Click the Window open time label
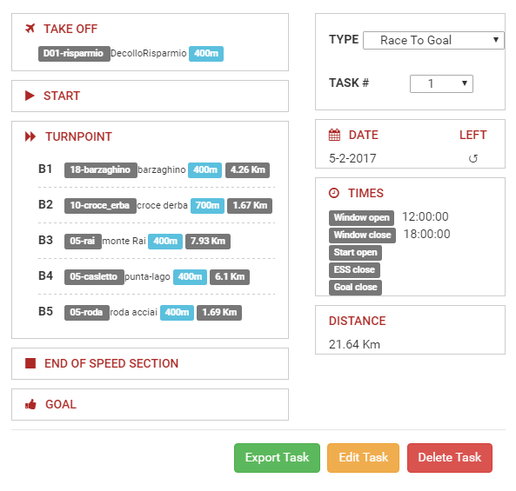 click(361, 217)
